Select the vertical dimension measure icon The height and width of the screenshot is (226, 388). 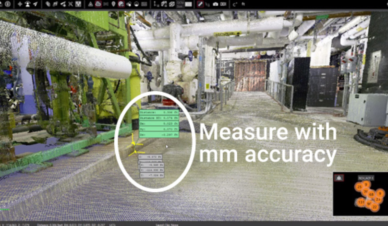(156, 4)
